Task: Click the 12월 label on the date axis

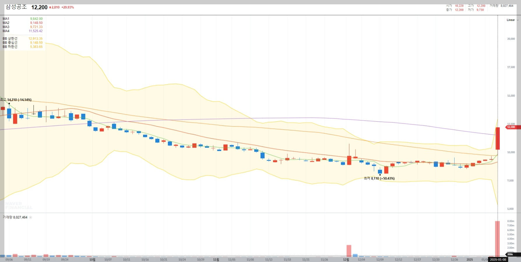Action: 346,260
